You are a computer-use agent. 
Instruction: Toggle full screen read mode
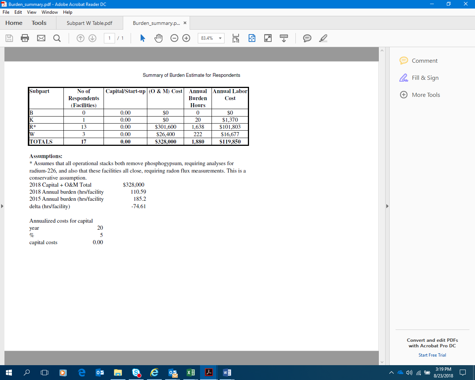click(x=268, y=38)
